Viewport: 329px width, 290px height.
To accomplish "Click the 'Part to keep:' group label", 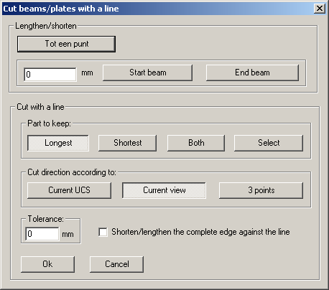I will click(49, 123).
